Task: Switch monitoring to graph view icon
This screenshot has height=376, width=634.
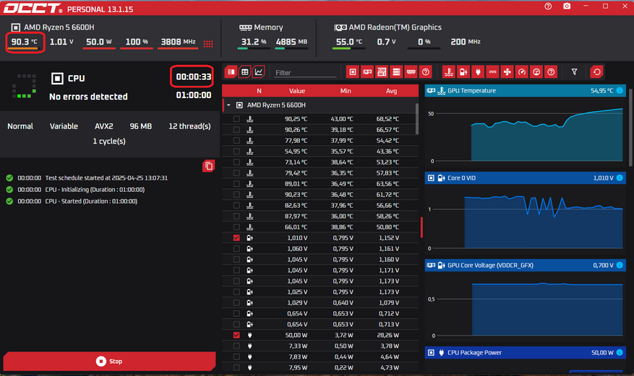Action: (258, 72)
